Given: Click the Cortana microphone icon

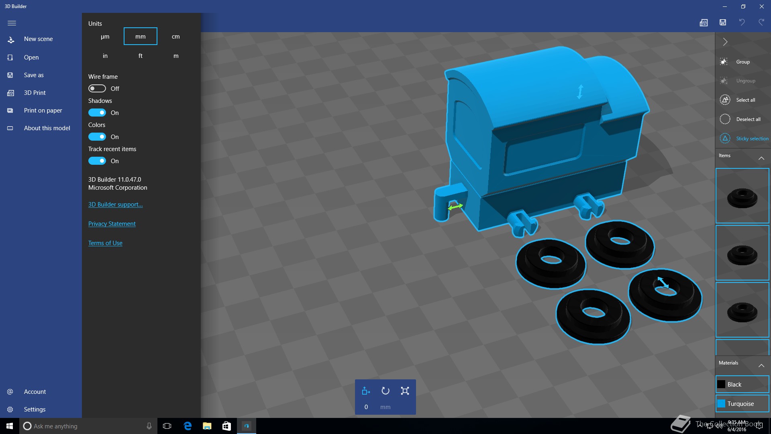Looking at the screenshot, I should pos(149,426).
